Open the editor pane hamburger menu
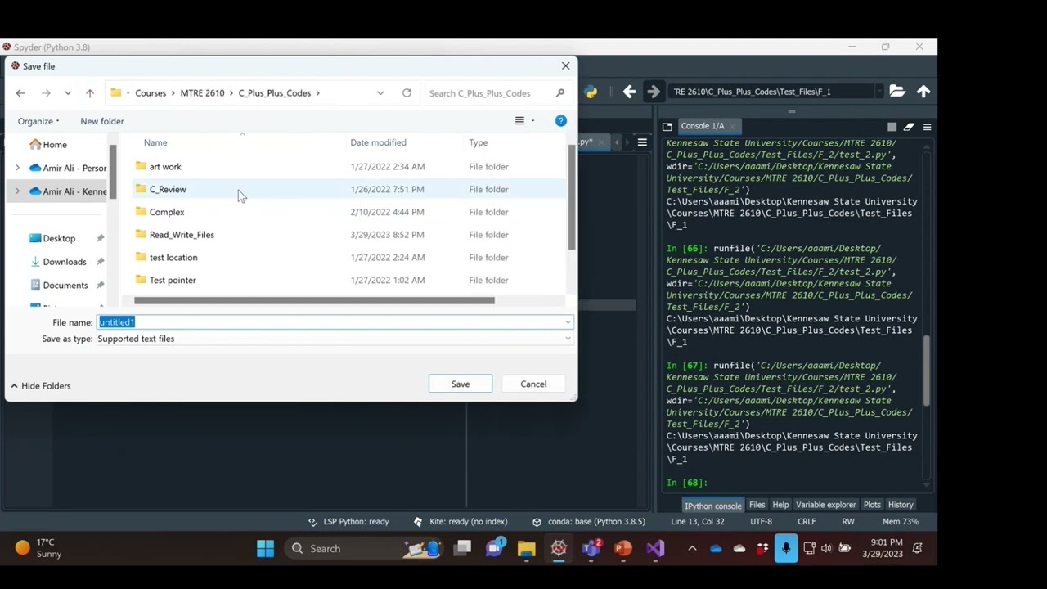The width and height of the screenshot is (1047, 589). click(x=642, y=142)
